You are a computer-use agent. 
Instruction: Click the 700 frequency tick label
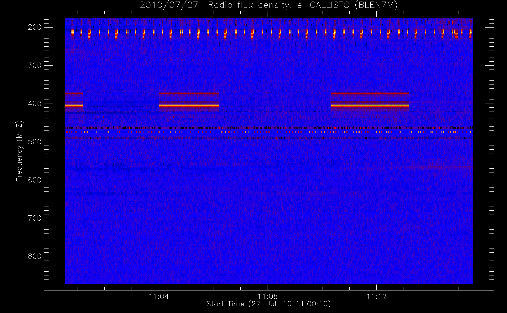tap(35, 218)
